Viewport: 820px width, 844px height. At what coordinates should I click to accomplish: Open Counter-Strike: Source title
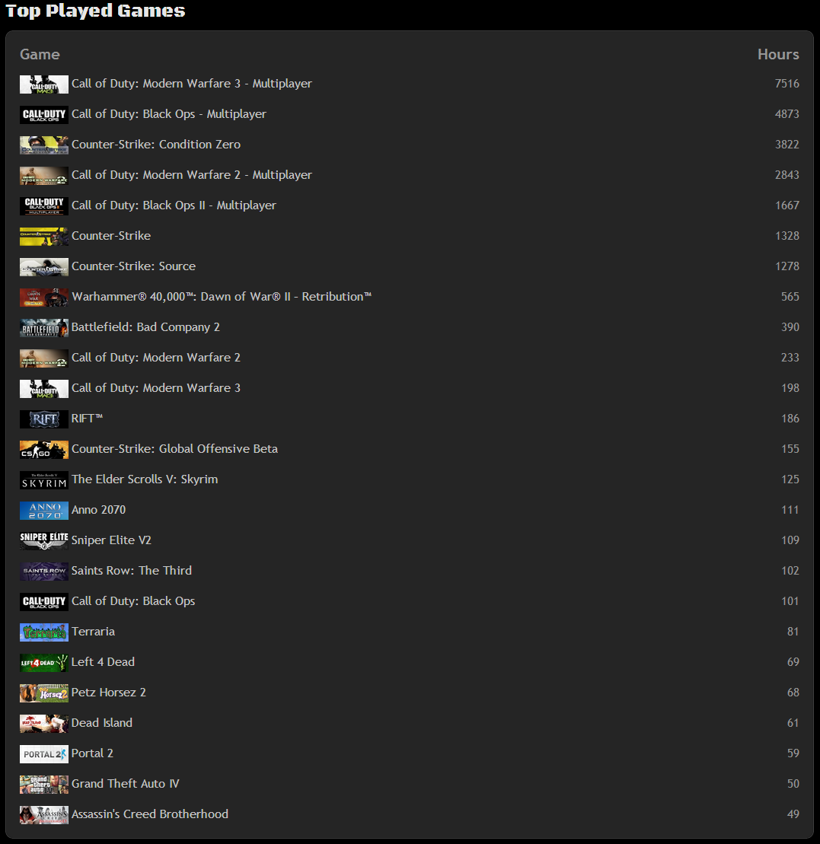[133, 266]
